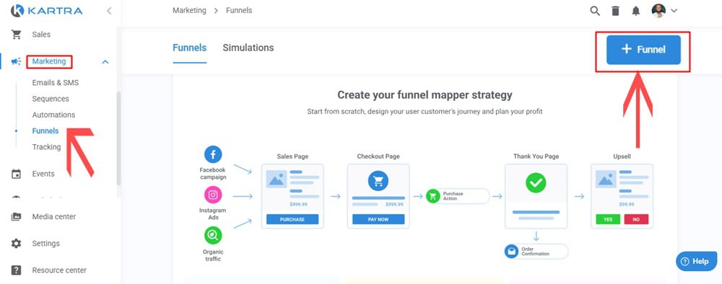The image size is (722, 284).
Task: Click the 'Create your funnel mapper strategy' heading
Action: pyautogui.click(x=425, y=95)
